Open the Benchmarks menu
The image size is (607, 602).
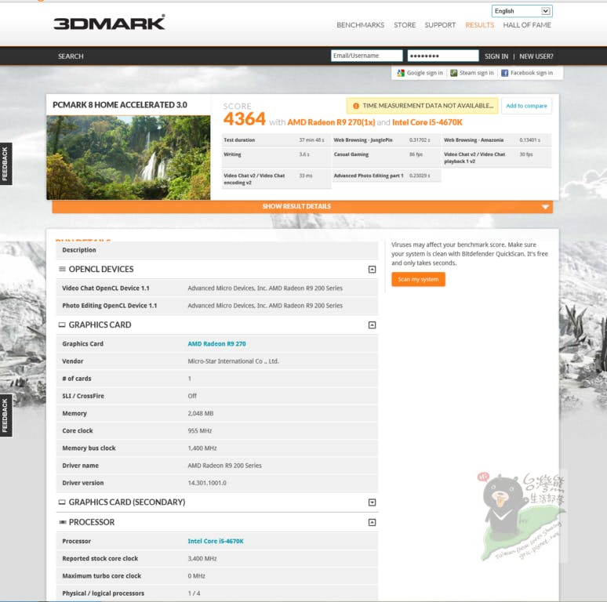360,25
